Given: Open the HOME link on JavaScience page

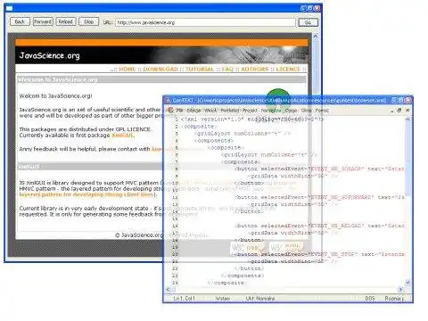Looking at the screenshot, I should point(128,69).
